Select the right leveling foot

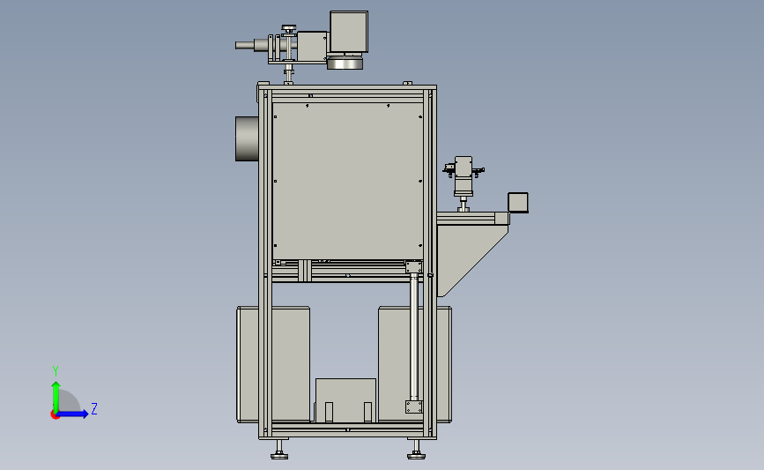point(416,450)
